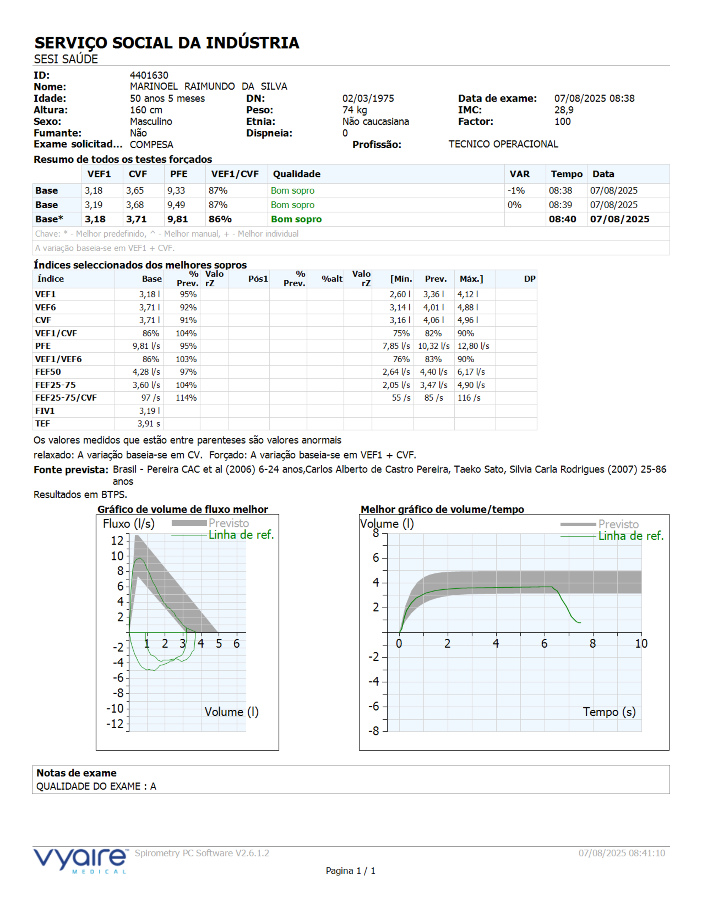The width and height of the screenshot is (702, 908).
Task: Click the Chave legend line
Action: pyautogui.click(x=167, y=234)
